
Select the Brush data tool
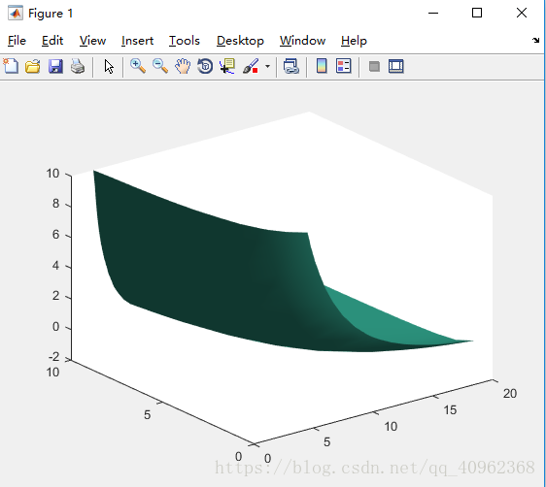pos(251,66)
